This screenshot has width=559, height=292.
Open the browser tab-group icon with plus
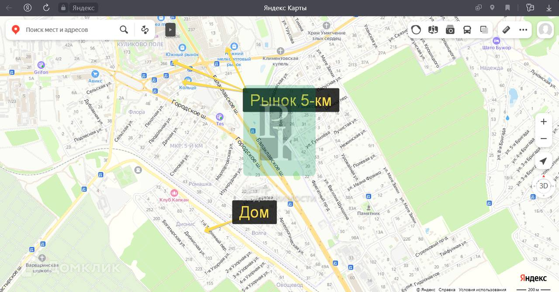pos(479,8)
